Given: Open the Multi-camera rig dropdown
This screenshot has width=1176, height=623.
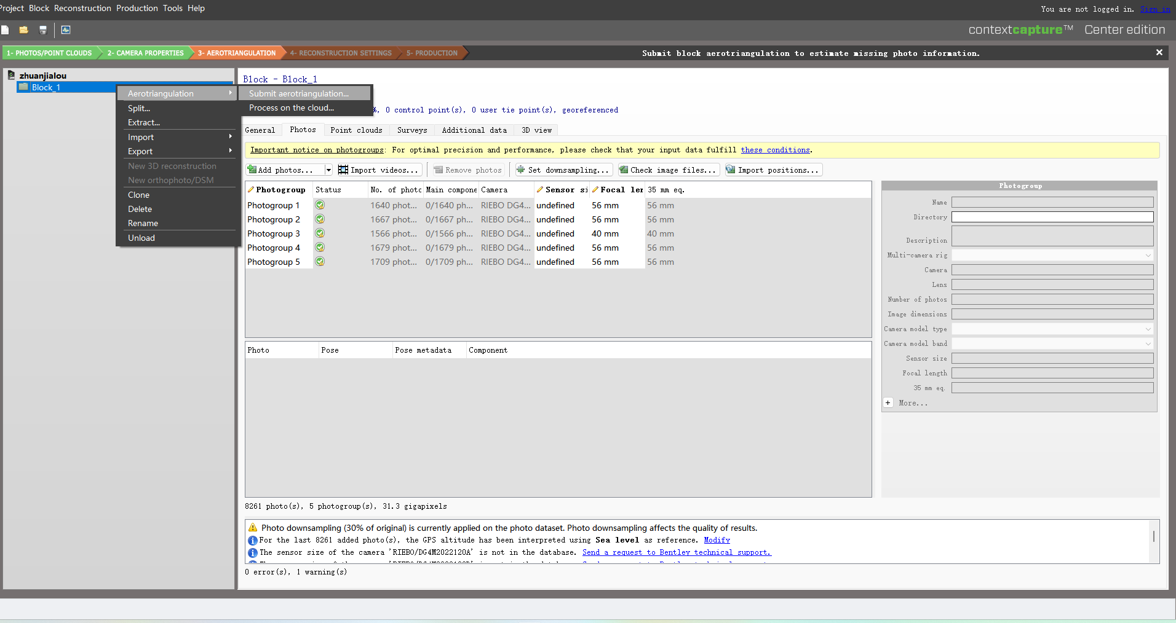Looking at the screenshot, I should 1148,256.
